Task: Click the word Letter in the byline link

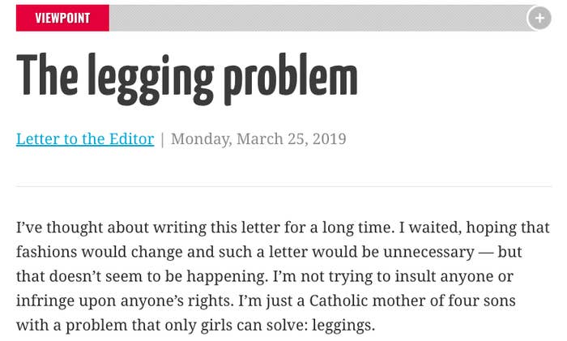Action: pos(38,139)
